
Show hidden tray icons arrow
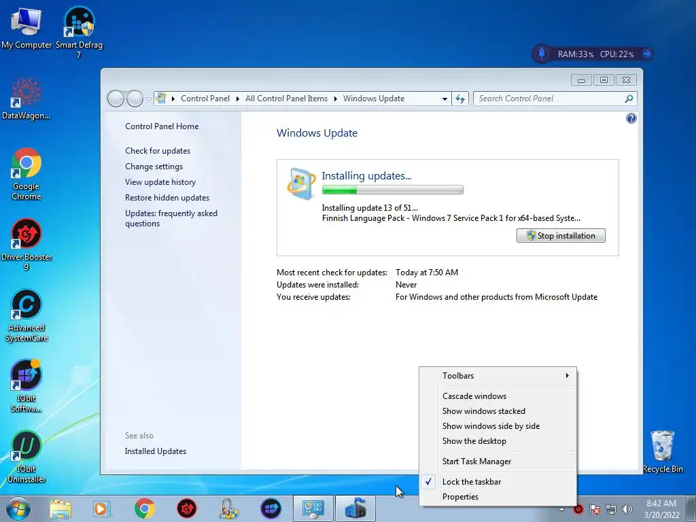tap(561, 509)
